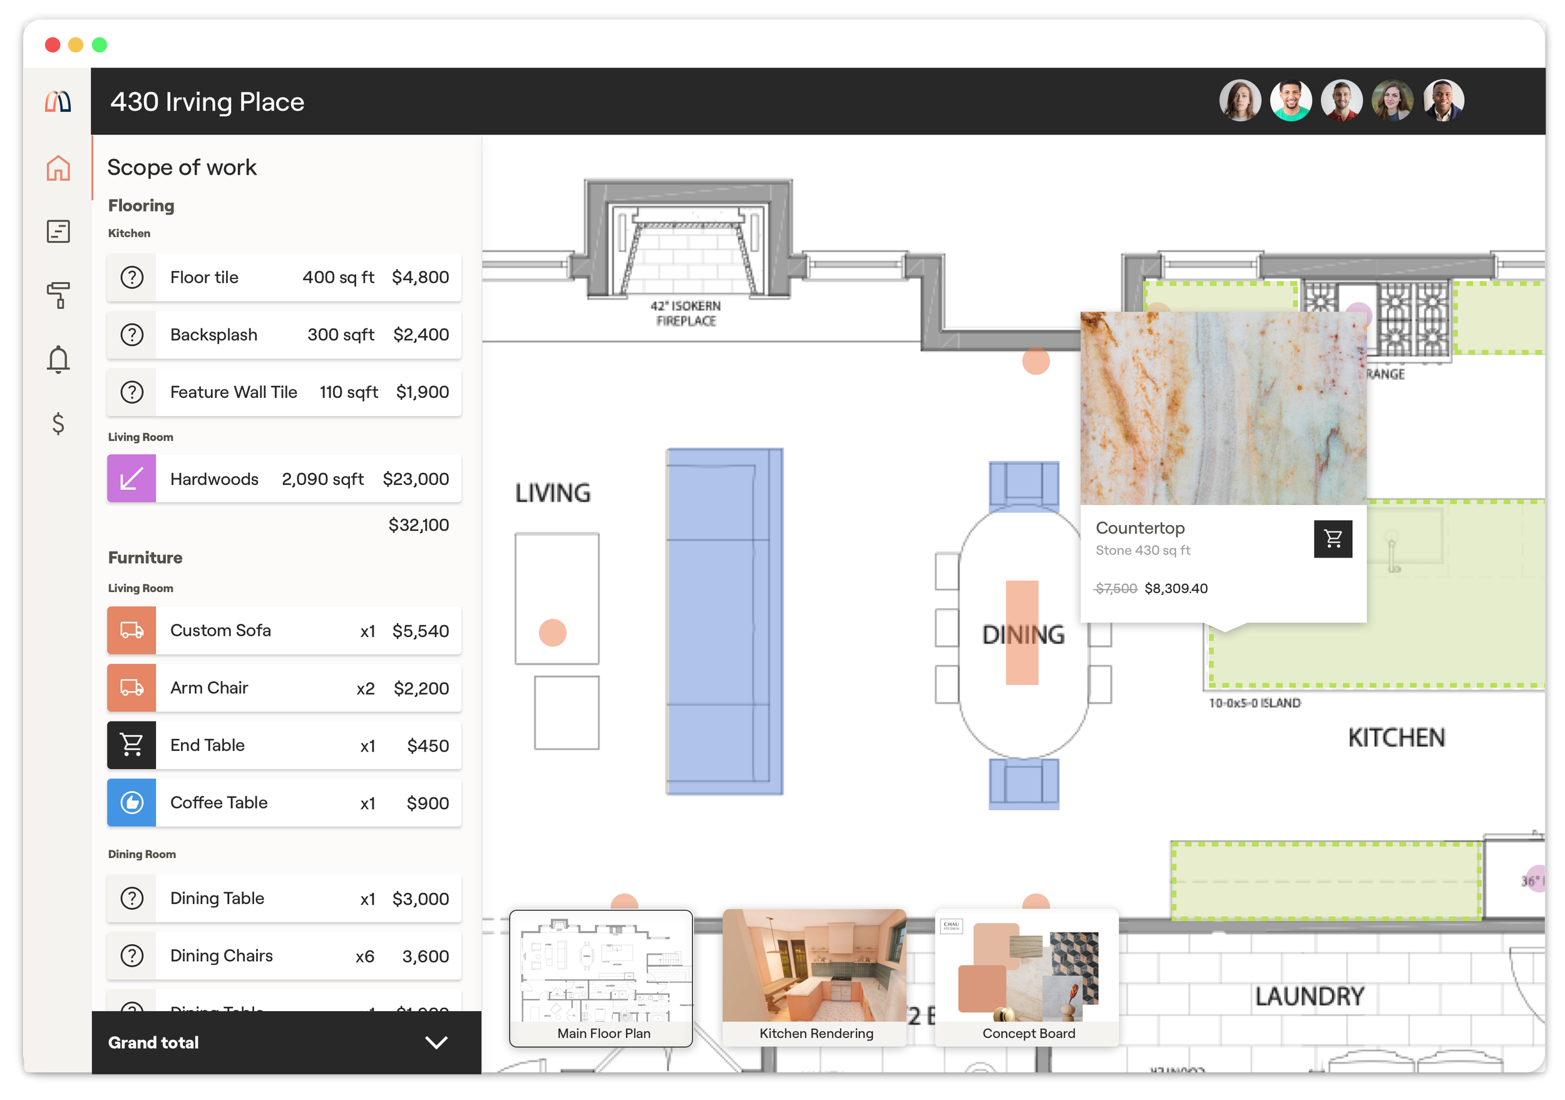The image size is (1565, 1100).
Task: Toggle the question mark status on Floor tile
Action: point(131,277)
